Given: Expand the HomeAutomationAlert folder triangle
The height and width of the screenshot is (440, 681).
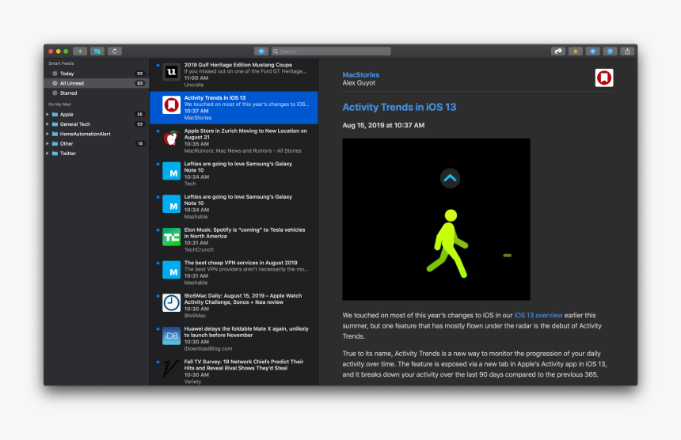Looking at the screenshot, I should [x=48, y=134].
